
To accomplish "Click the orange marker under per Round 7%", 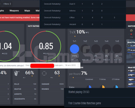I will [73, 78].
